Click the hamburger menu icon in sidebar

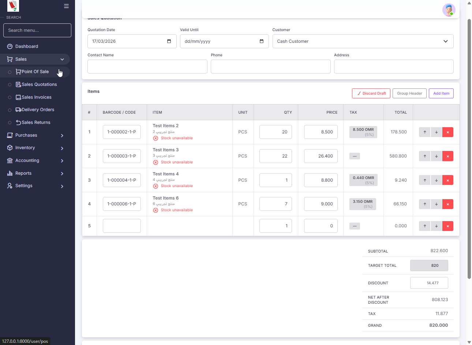(66, 6)
